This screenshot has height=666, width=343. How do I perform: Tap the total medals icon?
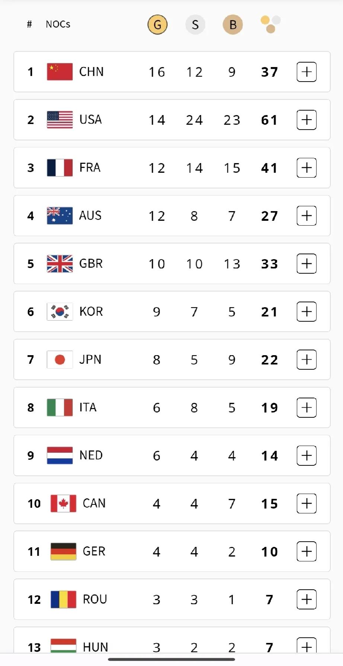click(270, 25)
